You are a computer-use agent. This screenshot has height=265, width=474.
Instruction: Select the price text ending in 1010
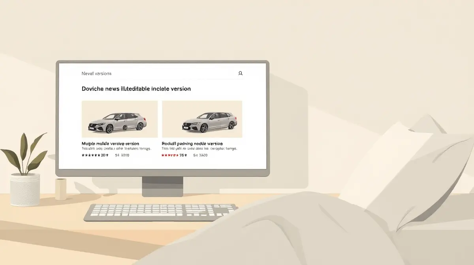[x=122, y=155]
